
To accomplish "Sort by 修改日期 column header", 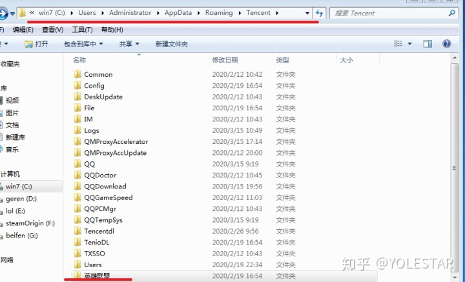I will coord(225,60).
